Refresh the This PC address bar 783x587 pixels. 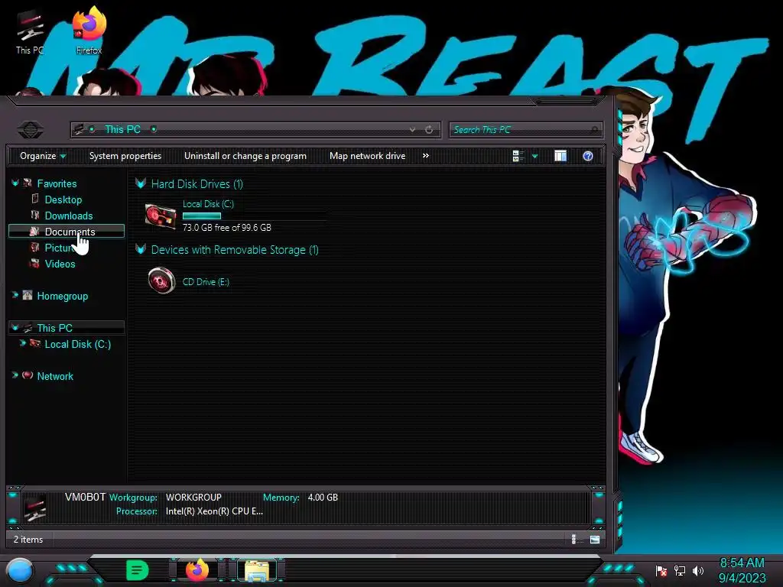click(429, 130)
